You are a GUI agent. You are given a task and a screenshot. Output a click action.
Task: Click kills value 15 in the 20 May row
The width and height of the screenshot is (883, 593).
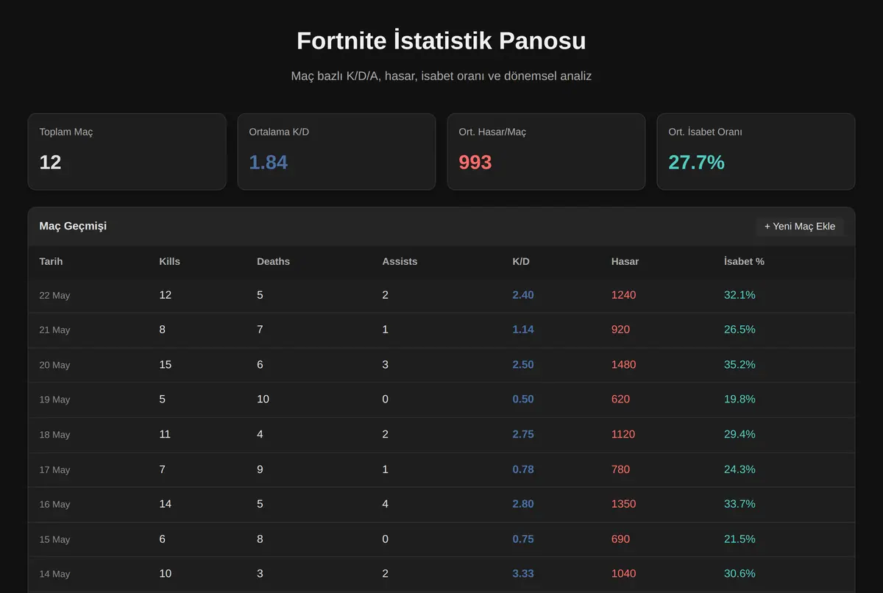click(x=166, y=365)
